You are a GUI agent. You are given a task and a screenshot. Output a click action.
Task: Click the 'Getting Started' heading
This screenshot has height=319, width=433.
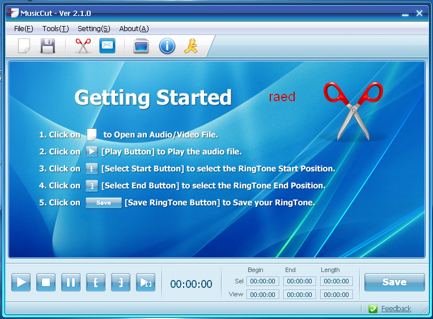pyautogui.click(x=153, y=97)
